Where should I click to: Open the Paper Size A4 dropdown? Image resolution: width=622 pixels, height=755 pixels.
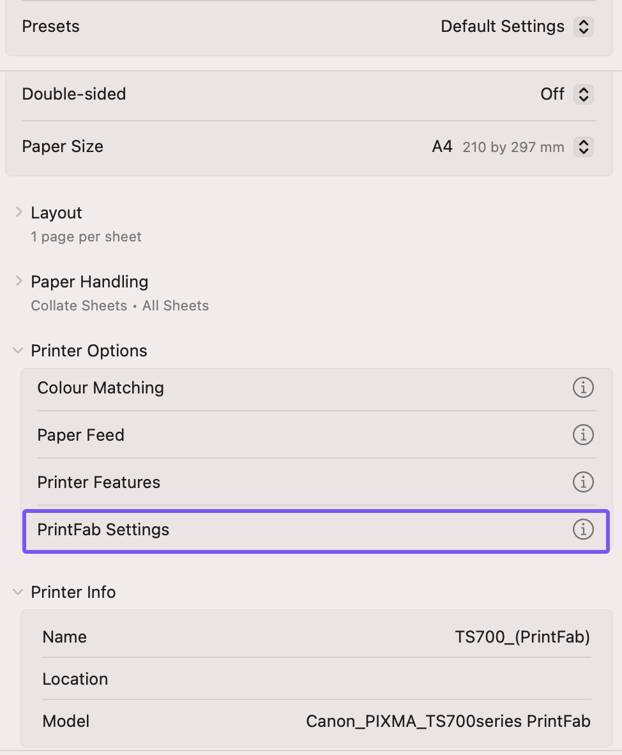coord(583,147)
